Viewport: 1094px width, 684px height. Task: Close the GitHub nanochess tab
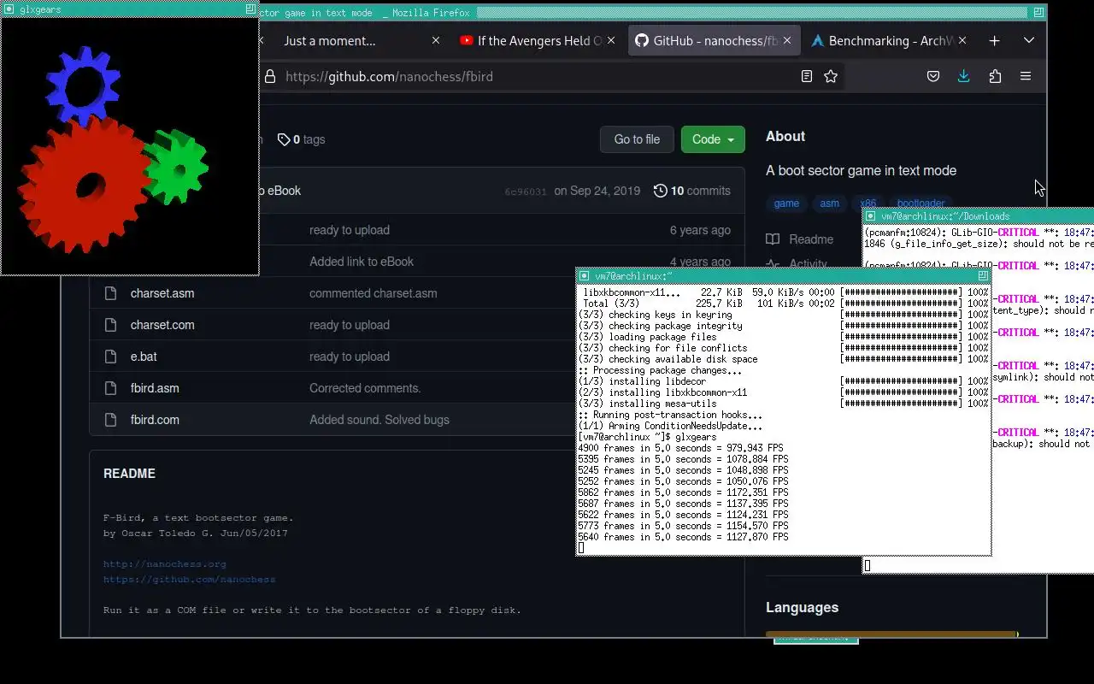point(787,40)
